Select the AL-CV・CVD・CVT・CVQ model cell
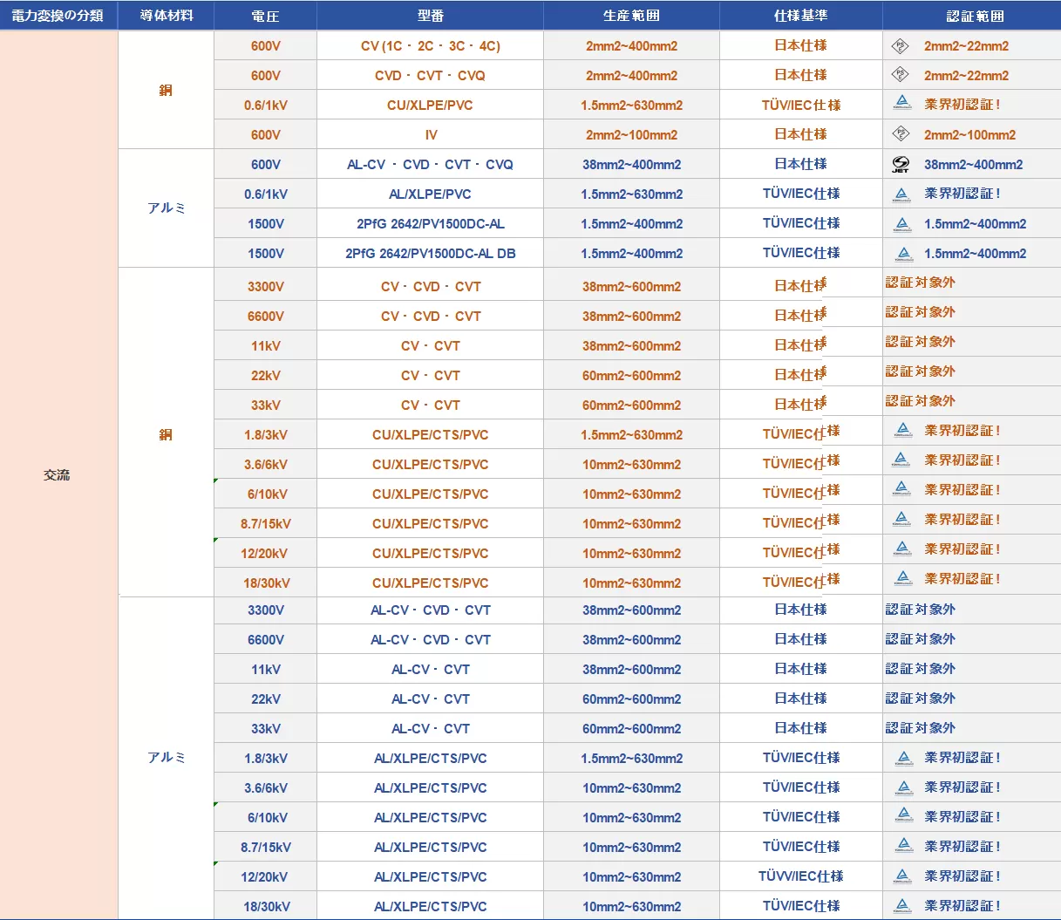This screenshot has height=920, width=1061. point(430,165)
